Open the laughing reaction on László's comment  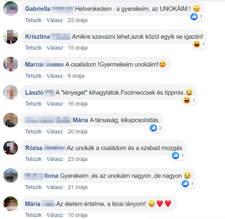click(189, 100)
